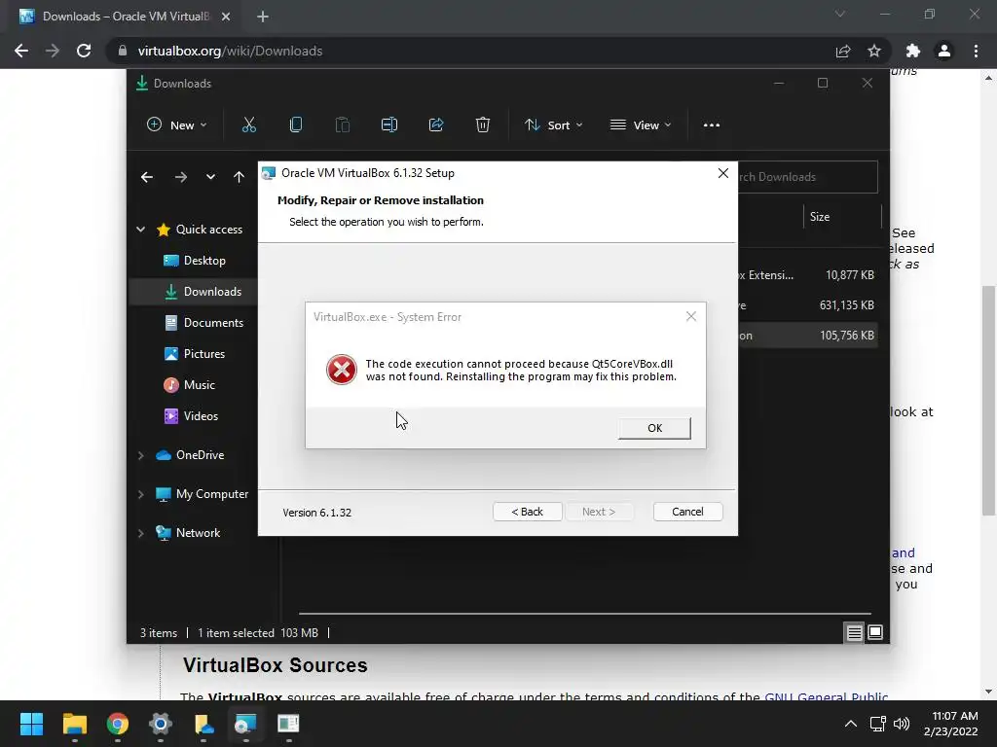997x747 pixels.
Task: Select the file row sized 631,135 KB
Action: (807, 305)
